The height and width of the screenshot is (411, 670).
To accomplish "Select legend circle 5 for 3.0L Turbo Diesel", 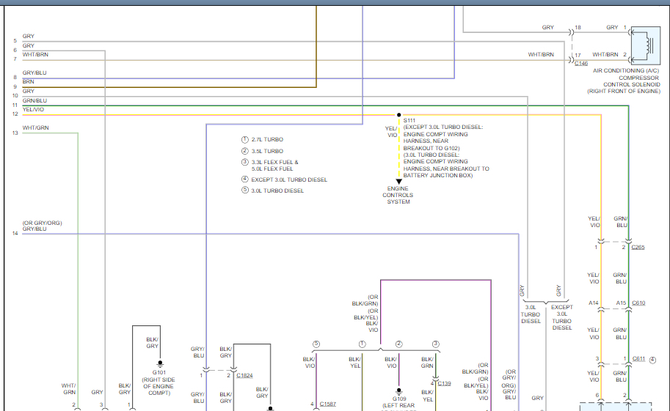I will [245, 190].
